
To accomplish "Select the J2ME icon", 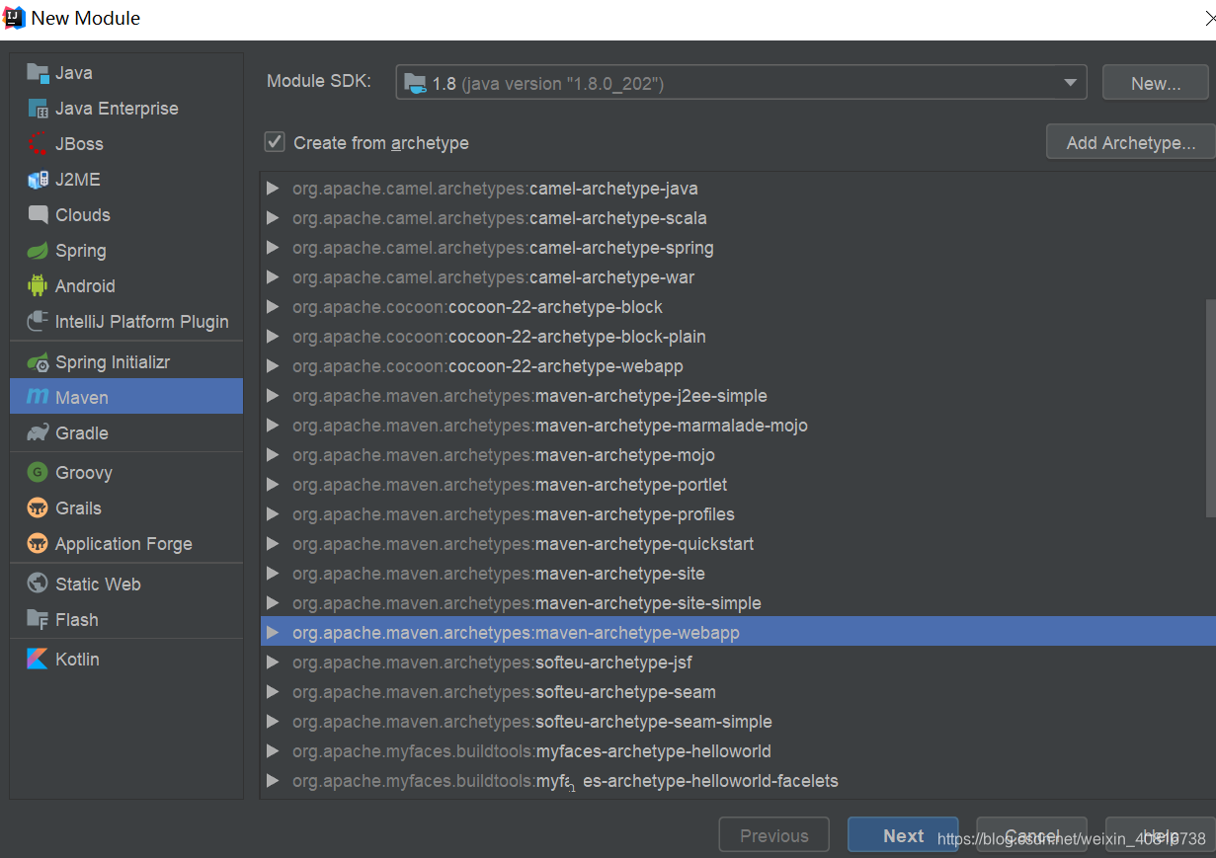I will (38, 180).
